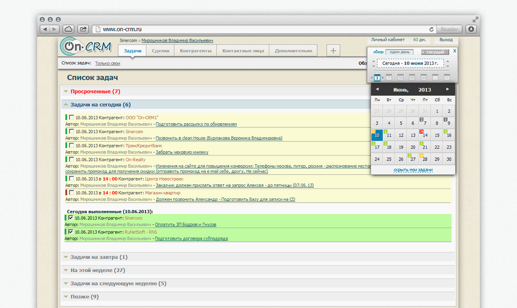Close the date overview panel
Screen dimensions: 517x308
pos(455,51)
